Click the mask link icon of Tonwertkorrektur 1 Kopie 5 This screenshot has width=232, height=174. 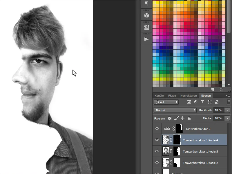(171, 151)
